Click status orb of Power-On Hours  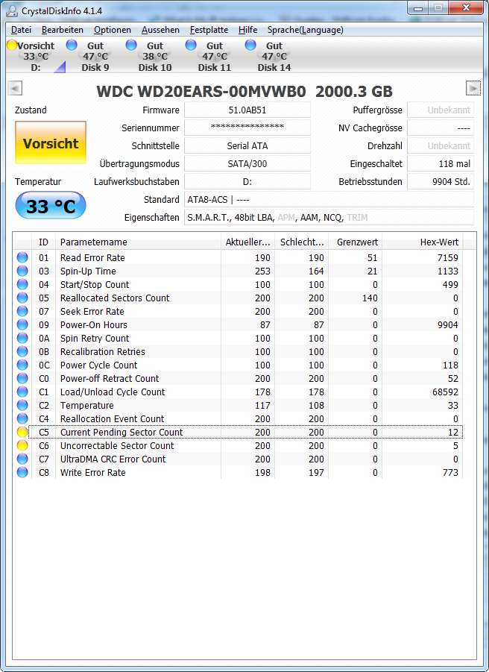tap(22, 324)
